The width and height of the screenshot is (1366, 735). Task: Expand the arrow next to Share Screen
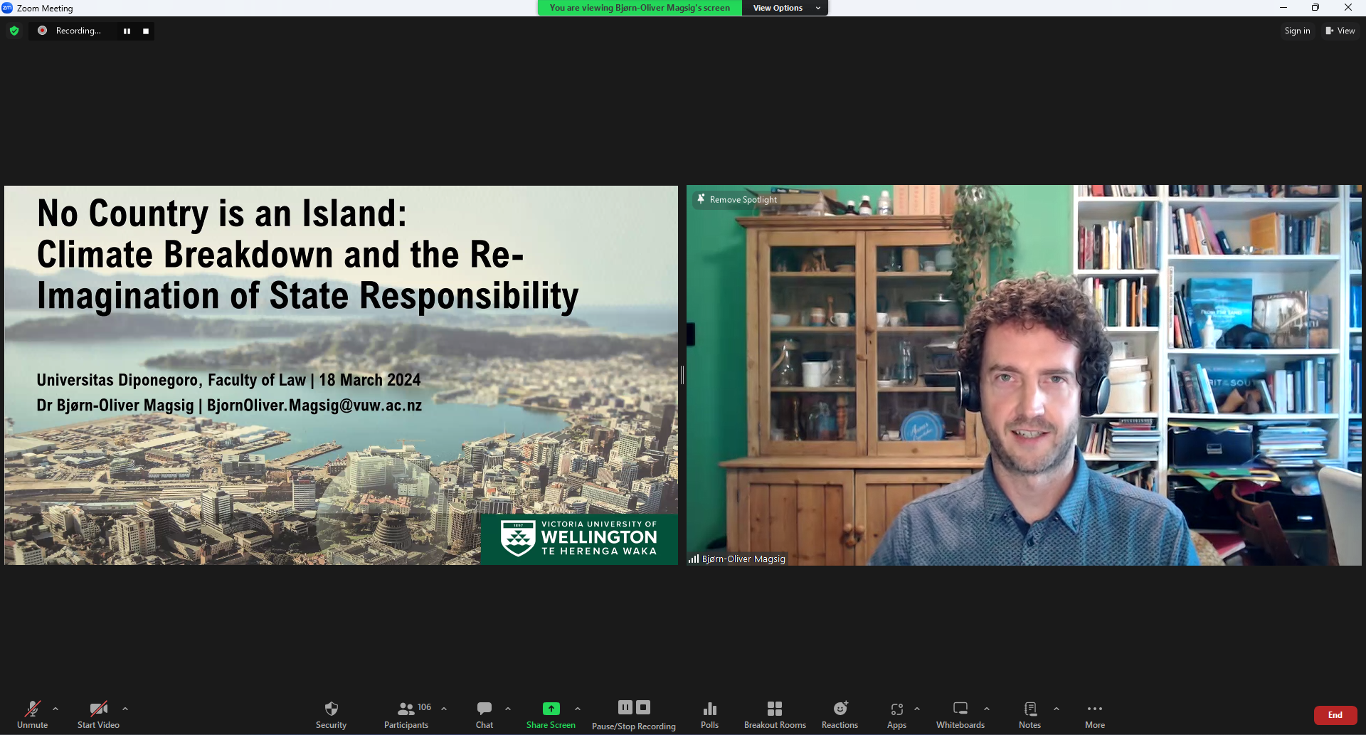click(578, 709)
